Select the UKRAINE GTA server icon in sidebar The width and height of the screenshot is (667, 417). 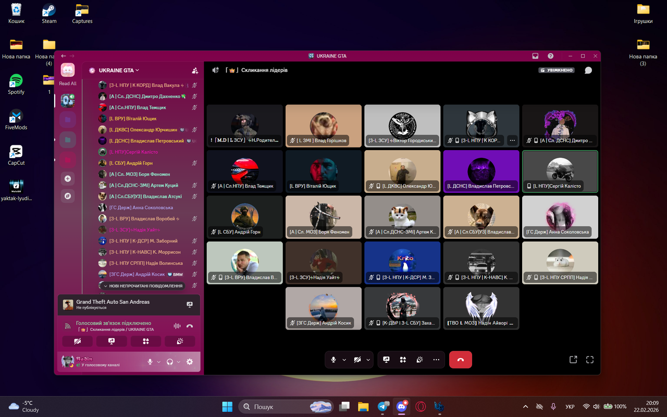[68, 100]
